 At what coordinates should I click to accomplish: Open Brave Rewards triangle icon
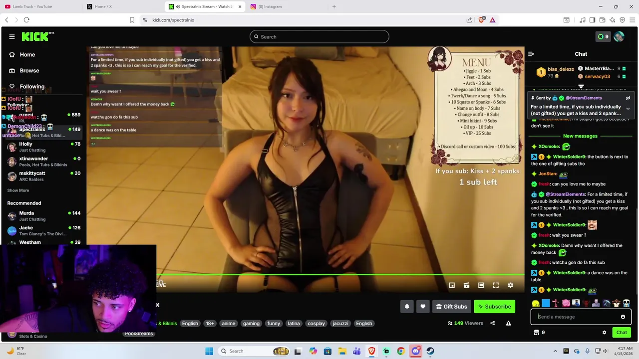[492, 20]
